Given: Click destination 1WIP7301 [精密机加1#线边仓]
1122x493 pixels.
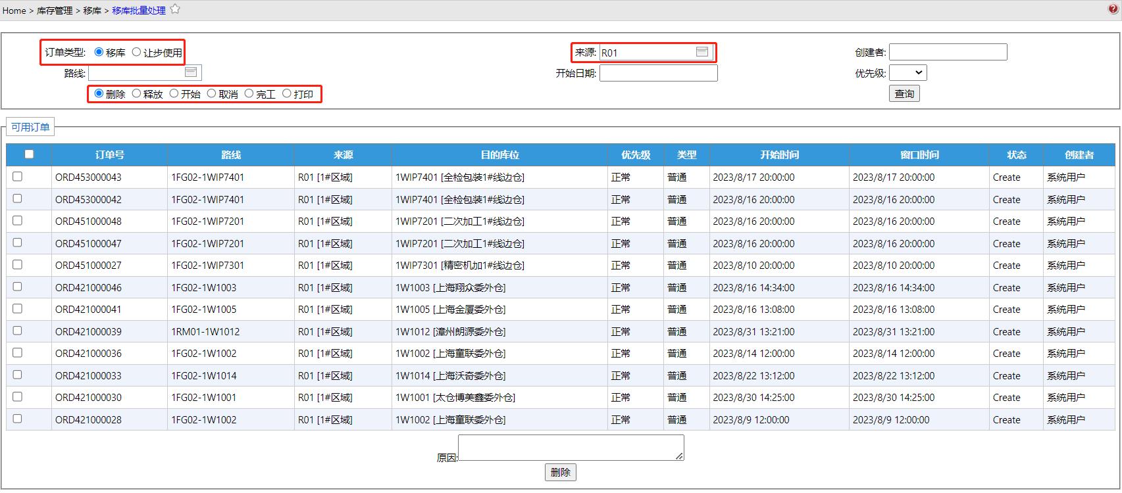Looking at the screenshot, I should click(460, 266).
